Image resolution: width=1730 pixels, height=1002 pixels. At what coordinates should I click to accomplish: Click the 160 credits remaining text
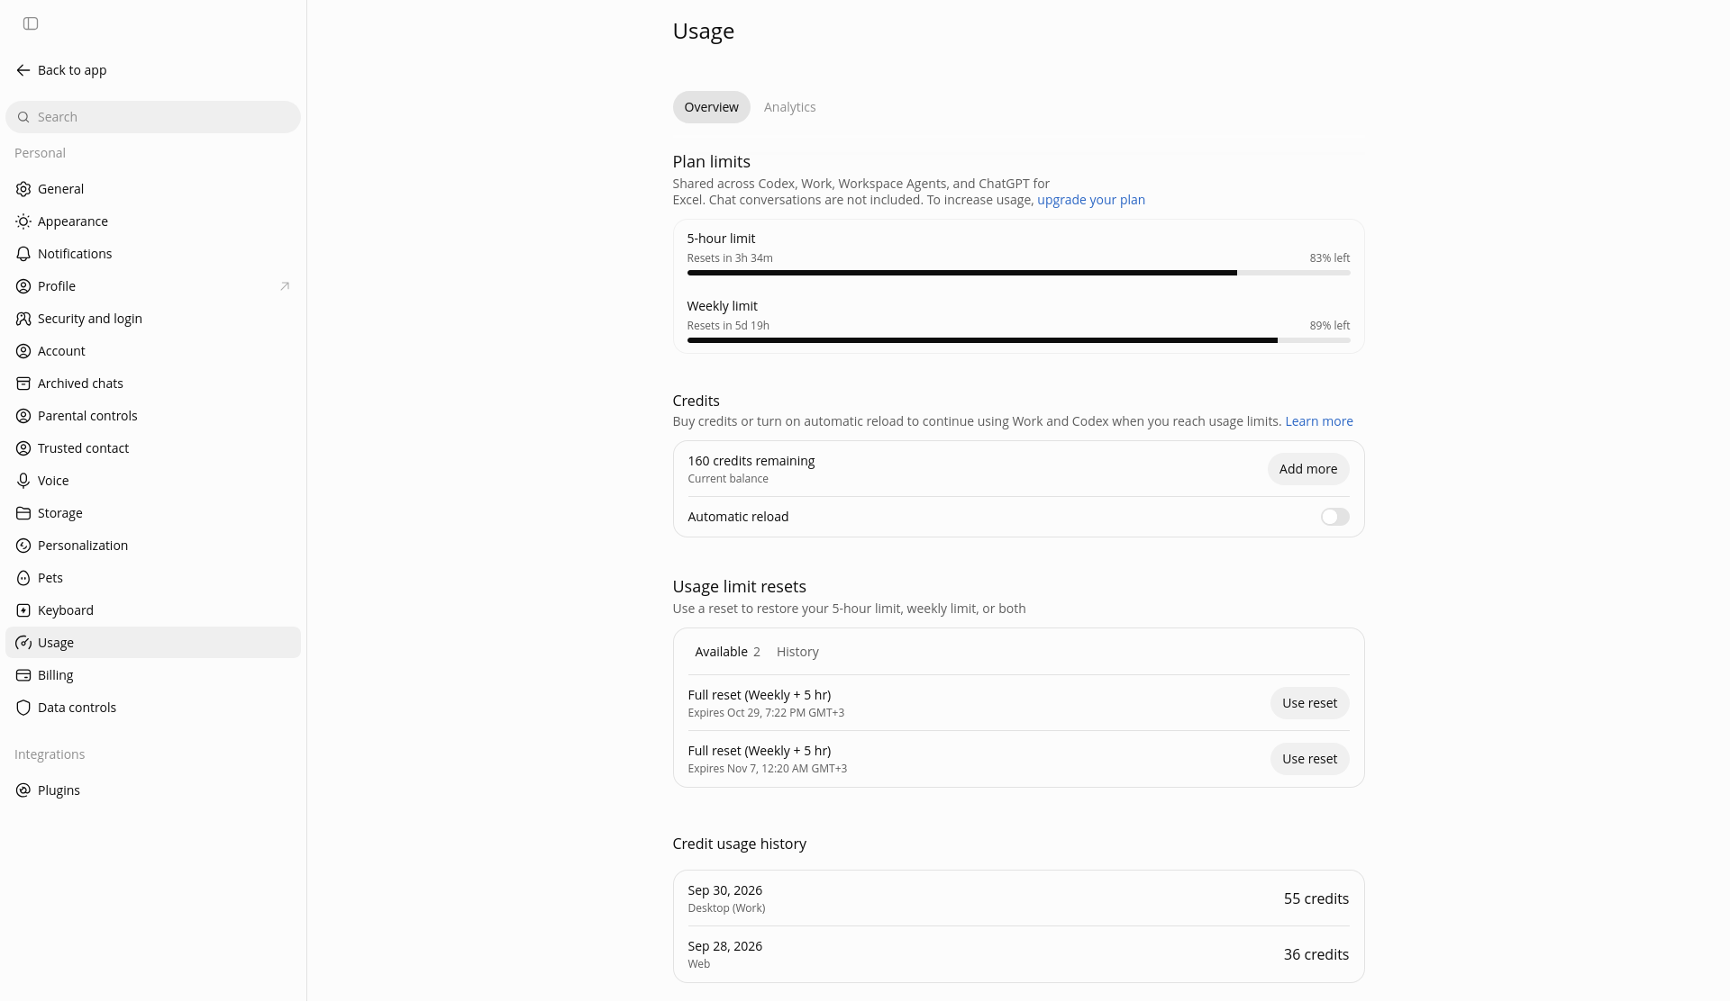click(x=751, y=461)
